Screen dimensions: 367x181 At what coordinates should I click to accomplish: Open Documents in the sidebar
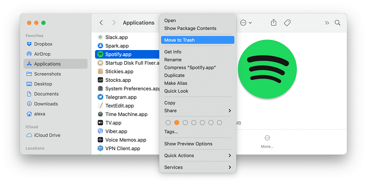pos(56,94)
